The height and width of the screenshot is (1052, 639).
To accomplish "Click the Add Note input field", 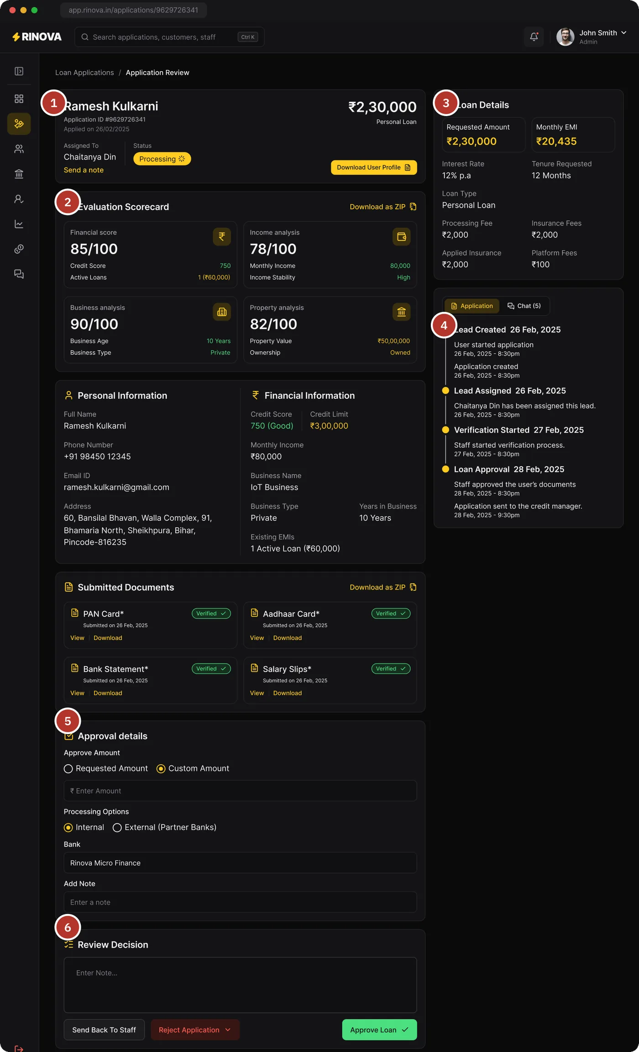I will pyautogui.click(x=240, y=902).
